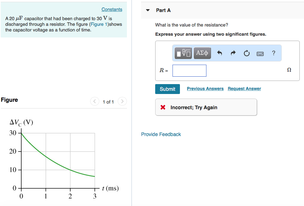The image size is (304, 206).
Task: Click the undo arrow icon
Action: [x=220, y=53]
